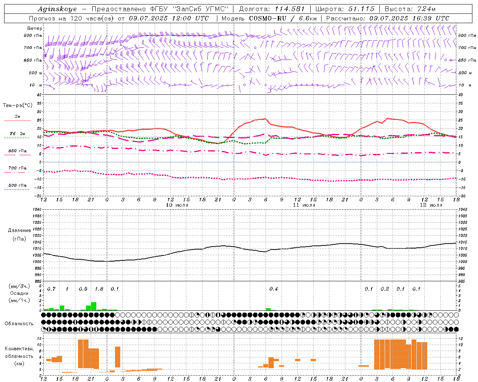Click the longitude value Долгота: 114.581
The height and width of the screenshot is (382, 478).
coord(272,9)
